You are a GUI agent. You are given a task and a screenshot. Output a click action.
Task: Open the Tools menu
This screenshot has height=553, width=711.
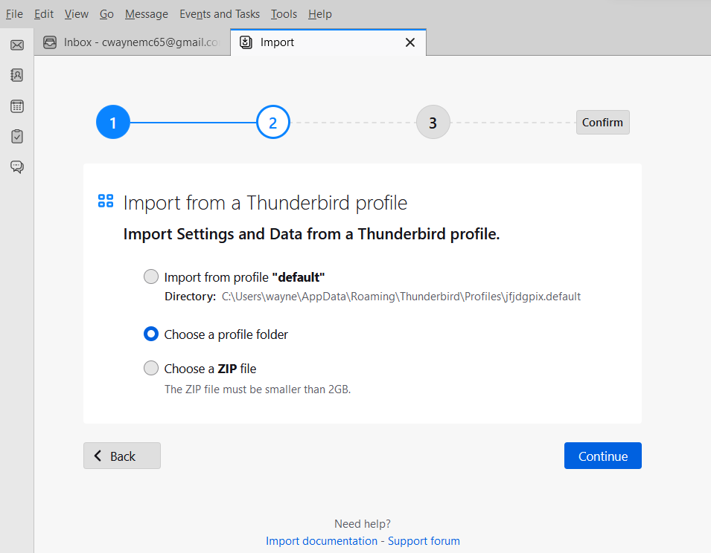[x=284, y=14]
